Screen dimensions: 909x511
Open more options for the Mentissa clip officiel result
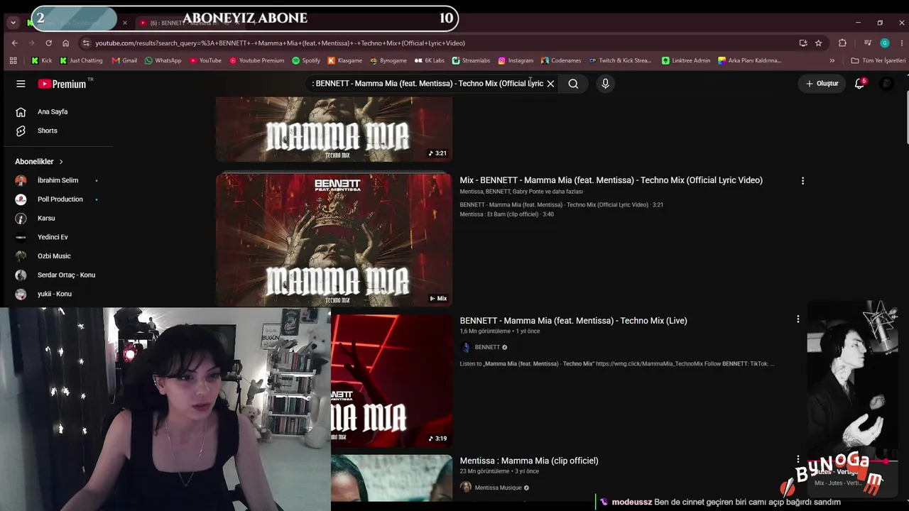[798, 459]
